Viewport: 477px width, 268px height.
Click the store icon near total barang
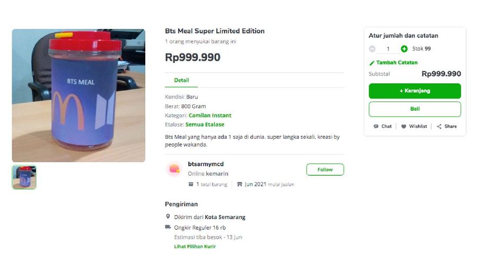pyautogui.click(x=191, y=184)
